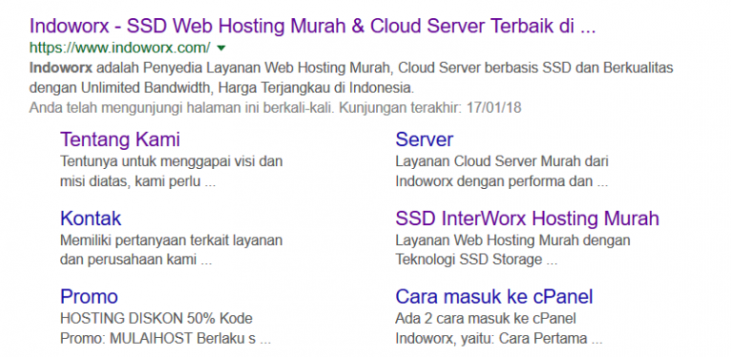Click the 'Layanan Cloud Server Murah dari' snippet
This screenshot has height=357, width=731.
(503, 161)
